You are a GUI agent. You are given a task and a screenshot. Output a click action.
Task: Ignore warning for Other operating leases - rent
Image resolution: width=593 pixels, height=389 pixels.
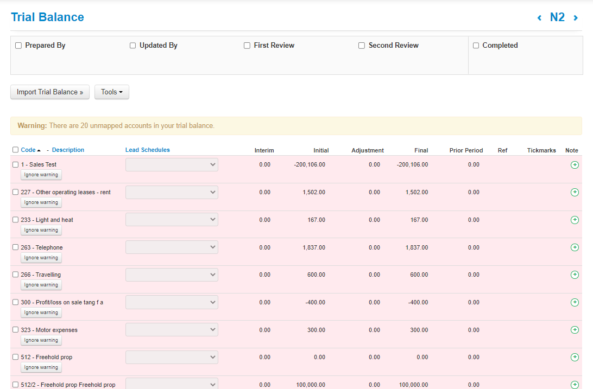tap(41, 202)
